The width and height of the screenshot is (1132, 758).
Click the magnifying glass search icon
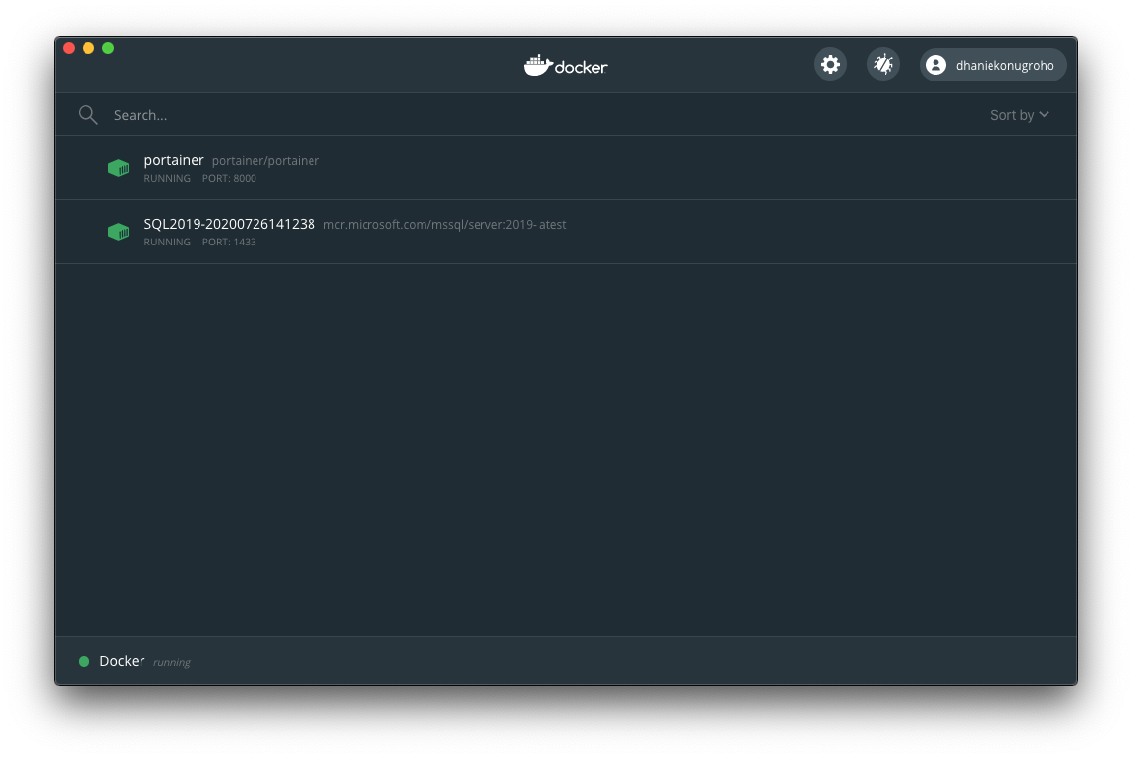click(88, 115)
